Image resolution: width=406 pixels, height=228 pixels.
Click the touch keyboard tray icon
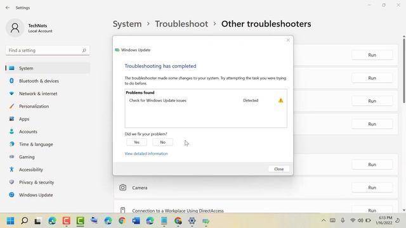click(332, 220)
